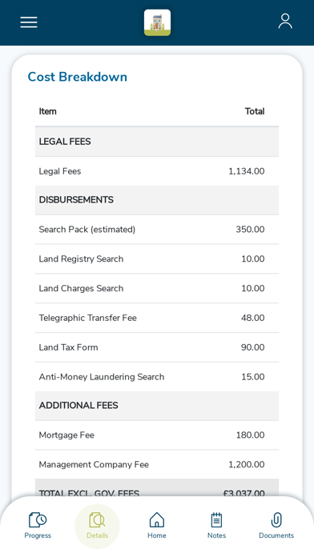
Task: Switch to the Documents tab label
Action: (x=276, y=535)
